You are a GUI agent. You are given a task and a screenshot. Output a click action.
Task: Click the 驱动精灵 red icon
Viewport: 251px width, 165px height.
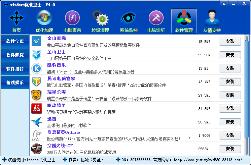tap(37, 109)
